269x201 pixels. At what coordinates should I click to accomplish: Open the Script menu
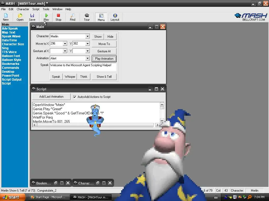pos(36,9)
